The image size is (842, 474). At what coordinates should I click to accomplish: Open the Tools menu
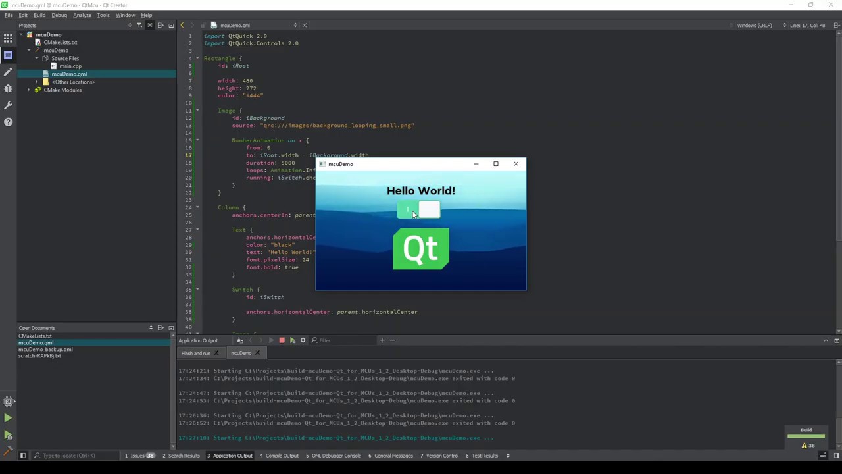point(103,15)
